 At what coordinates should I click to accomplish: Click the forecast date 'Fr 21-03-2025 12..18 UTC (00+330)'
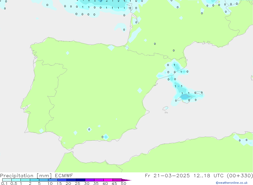pyautogui.click(x=199, y=175)
